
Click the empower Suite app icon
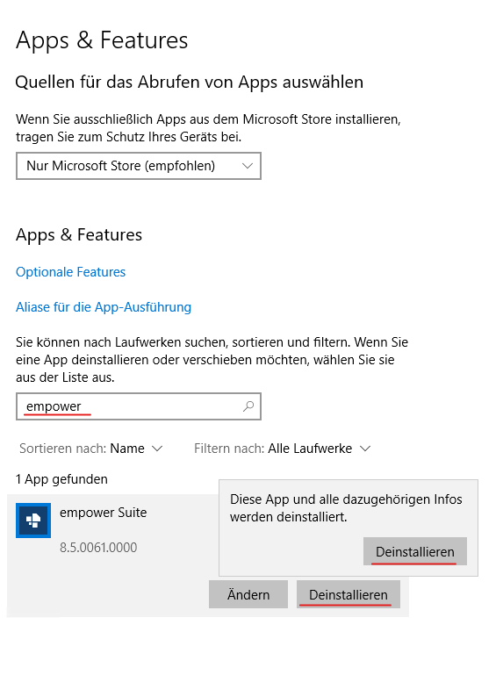33,521
